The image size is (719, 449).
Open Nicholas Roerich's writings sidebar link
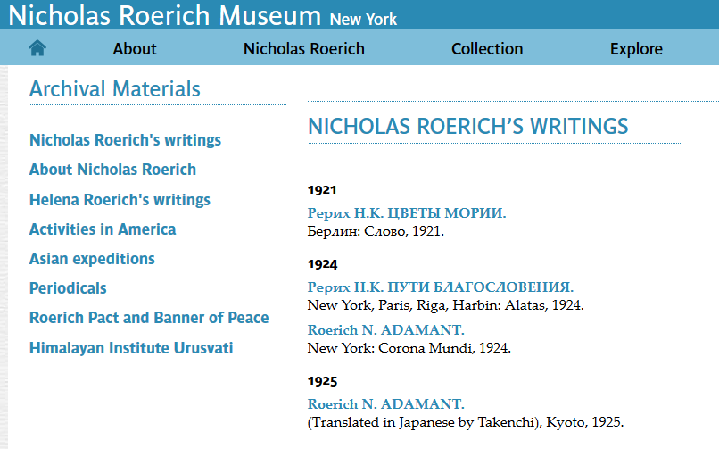click(x=125, y=140)
